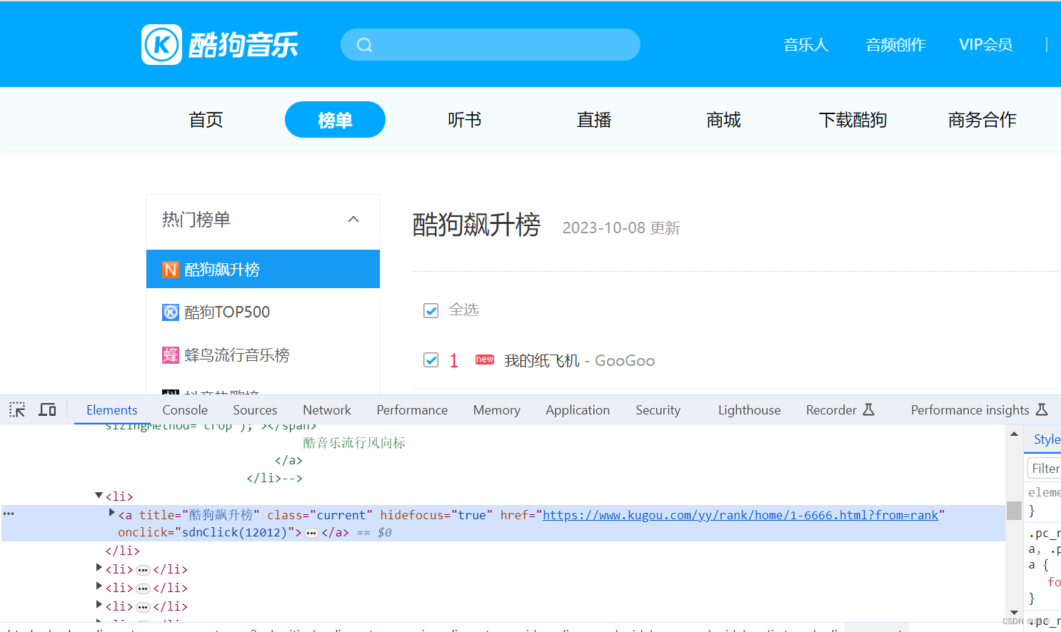Switch to the Memory tab

point(496,410)
